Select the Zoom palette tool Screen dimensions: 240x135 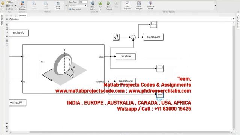(7, 24)
